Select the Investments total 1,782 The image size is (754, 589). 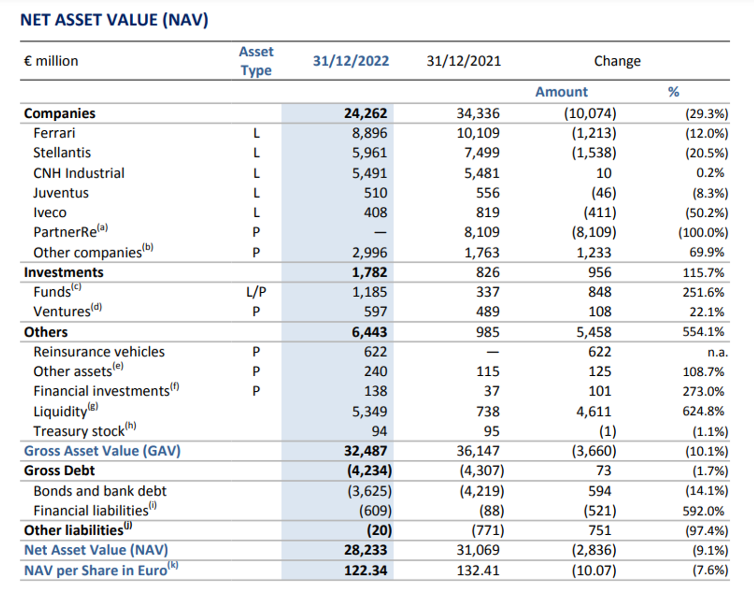[x=369, y=272]
